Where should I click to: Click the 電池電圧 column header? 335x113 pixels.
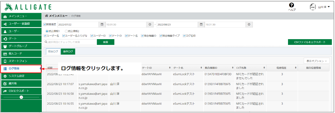point(282,68)
